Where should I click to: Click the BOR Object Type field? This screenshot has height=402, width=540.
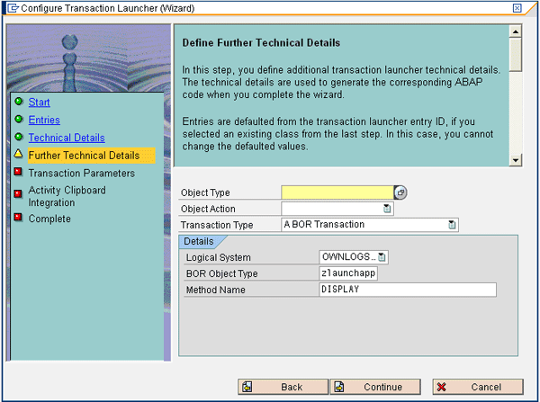pyautogui.click(x=348, y=273)
